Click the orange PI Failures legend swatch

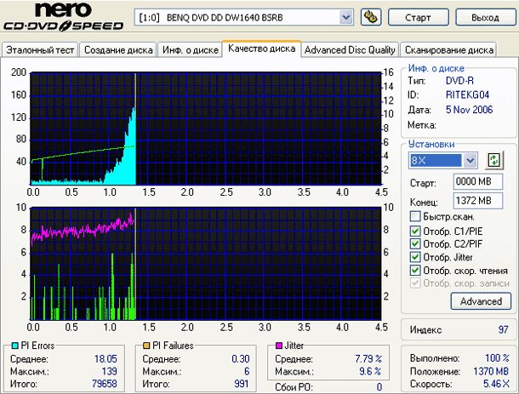tap(146, 345)
